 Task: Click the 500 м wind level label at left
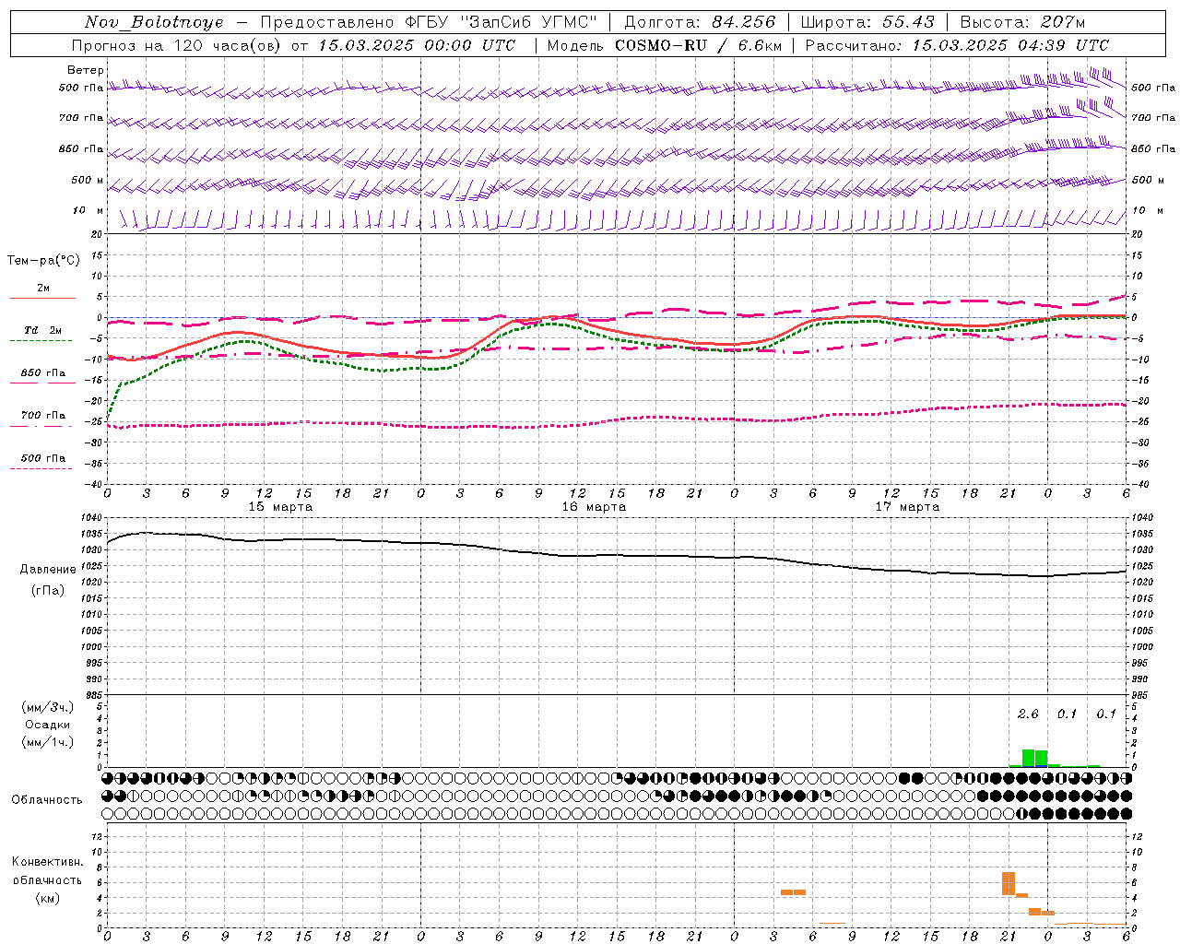click(88, 180)
